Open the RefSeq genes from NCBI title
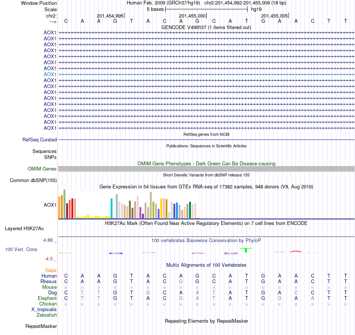Viewport: 355px width, 335px height. click(x=206, y=134)
